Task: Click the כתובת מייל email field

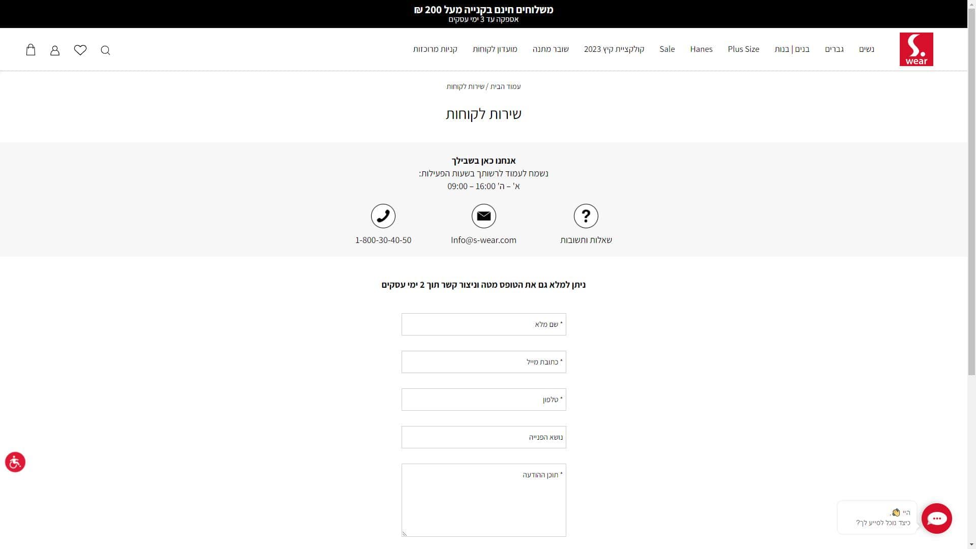Action: coord(483,362)
